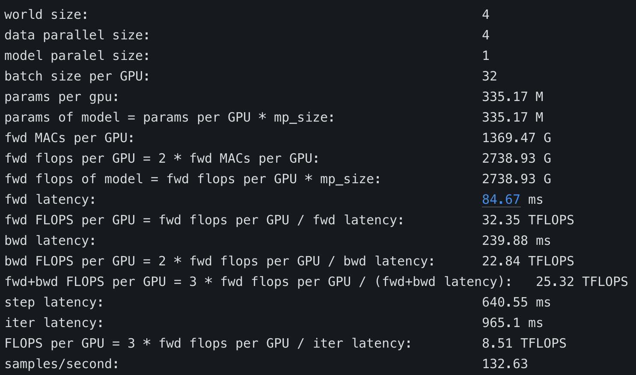Screen dimensions: 636x375
Task: Click the 239.88 ms value
Action: 517,241
